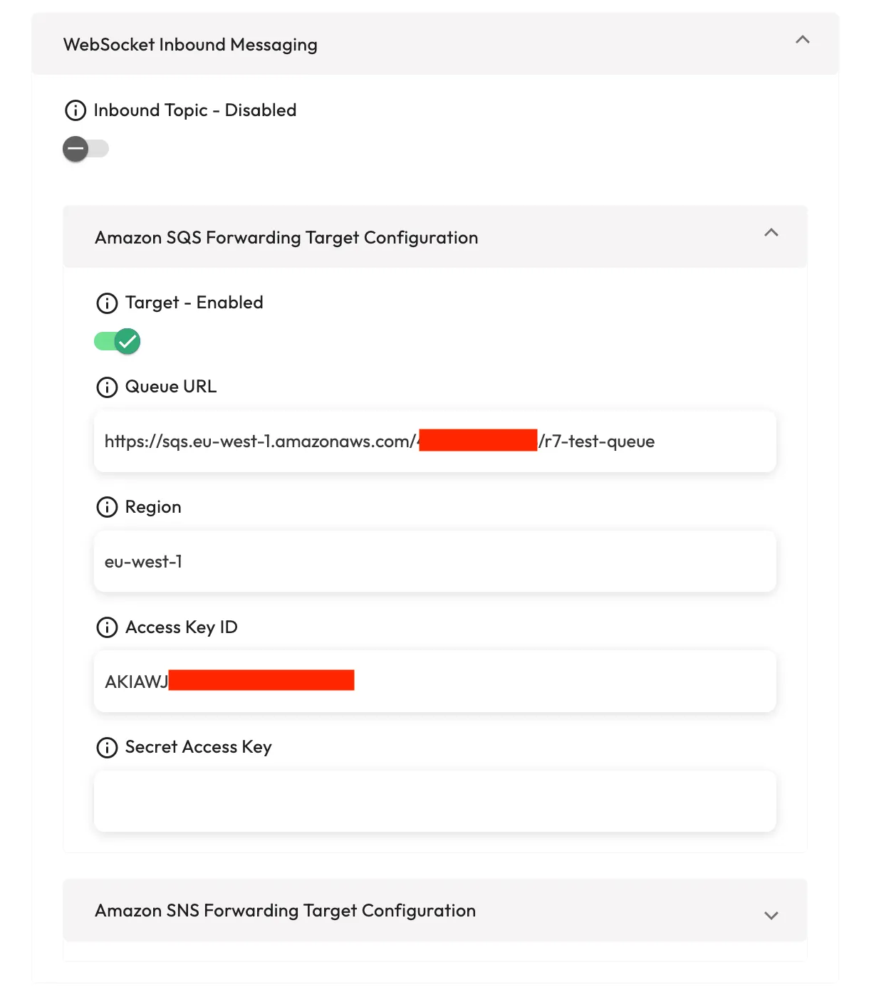Click the info icon beside Inbound Topic
Image resolution: width=869 pixels, height=987 pixels.
(x=76, y=110)
